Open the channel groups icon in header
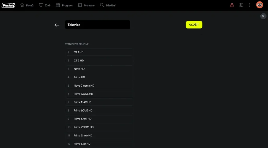Image resolution: width=268 pixels, height=148 pixels. 241,5
